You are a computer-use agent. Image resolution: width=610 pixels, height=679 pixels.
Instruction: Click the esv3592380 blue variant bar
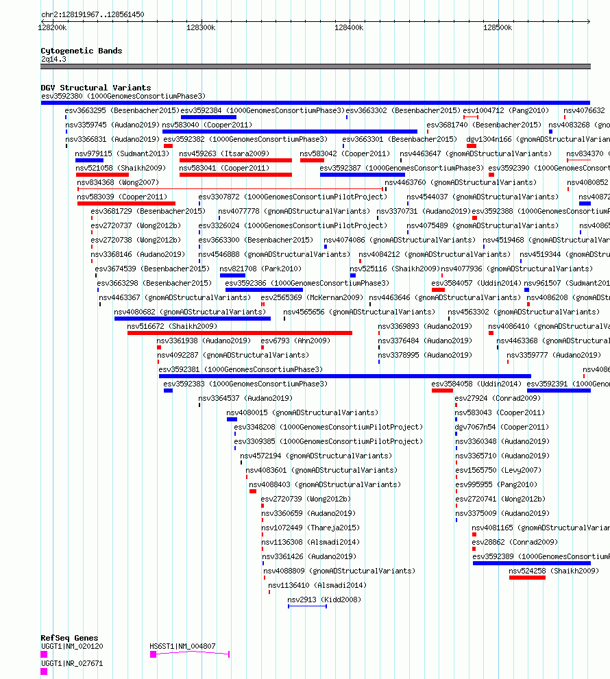[315, 103]
